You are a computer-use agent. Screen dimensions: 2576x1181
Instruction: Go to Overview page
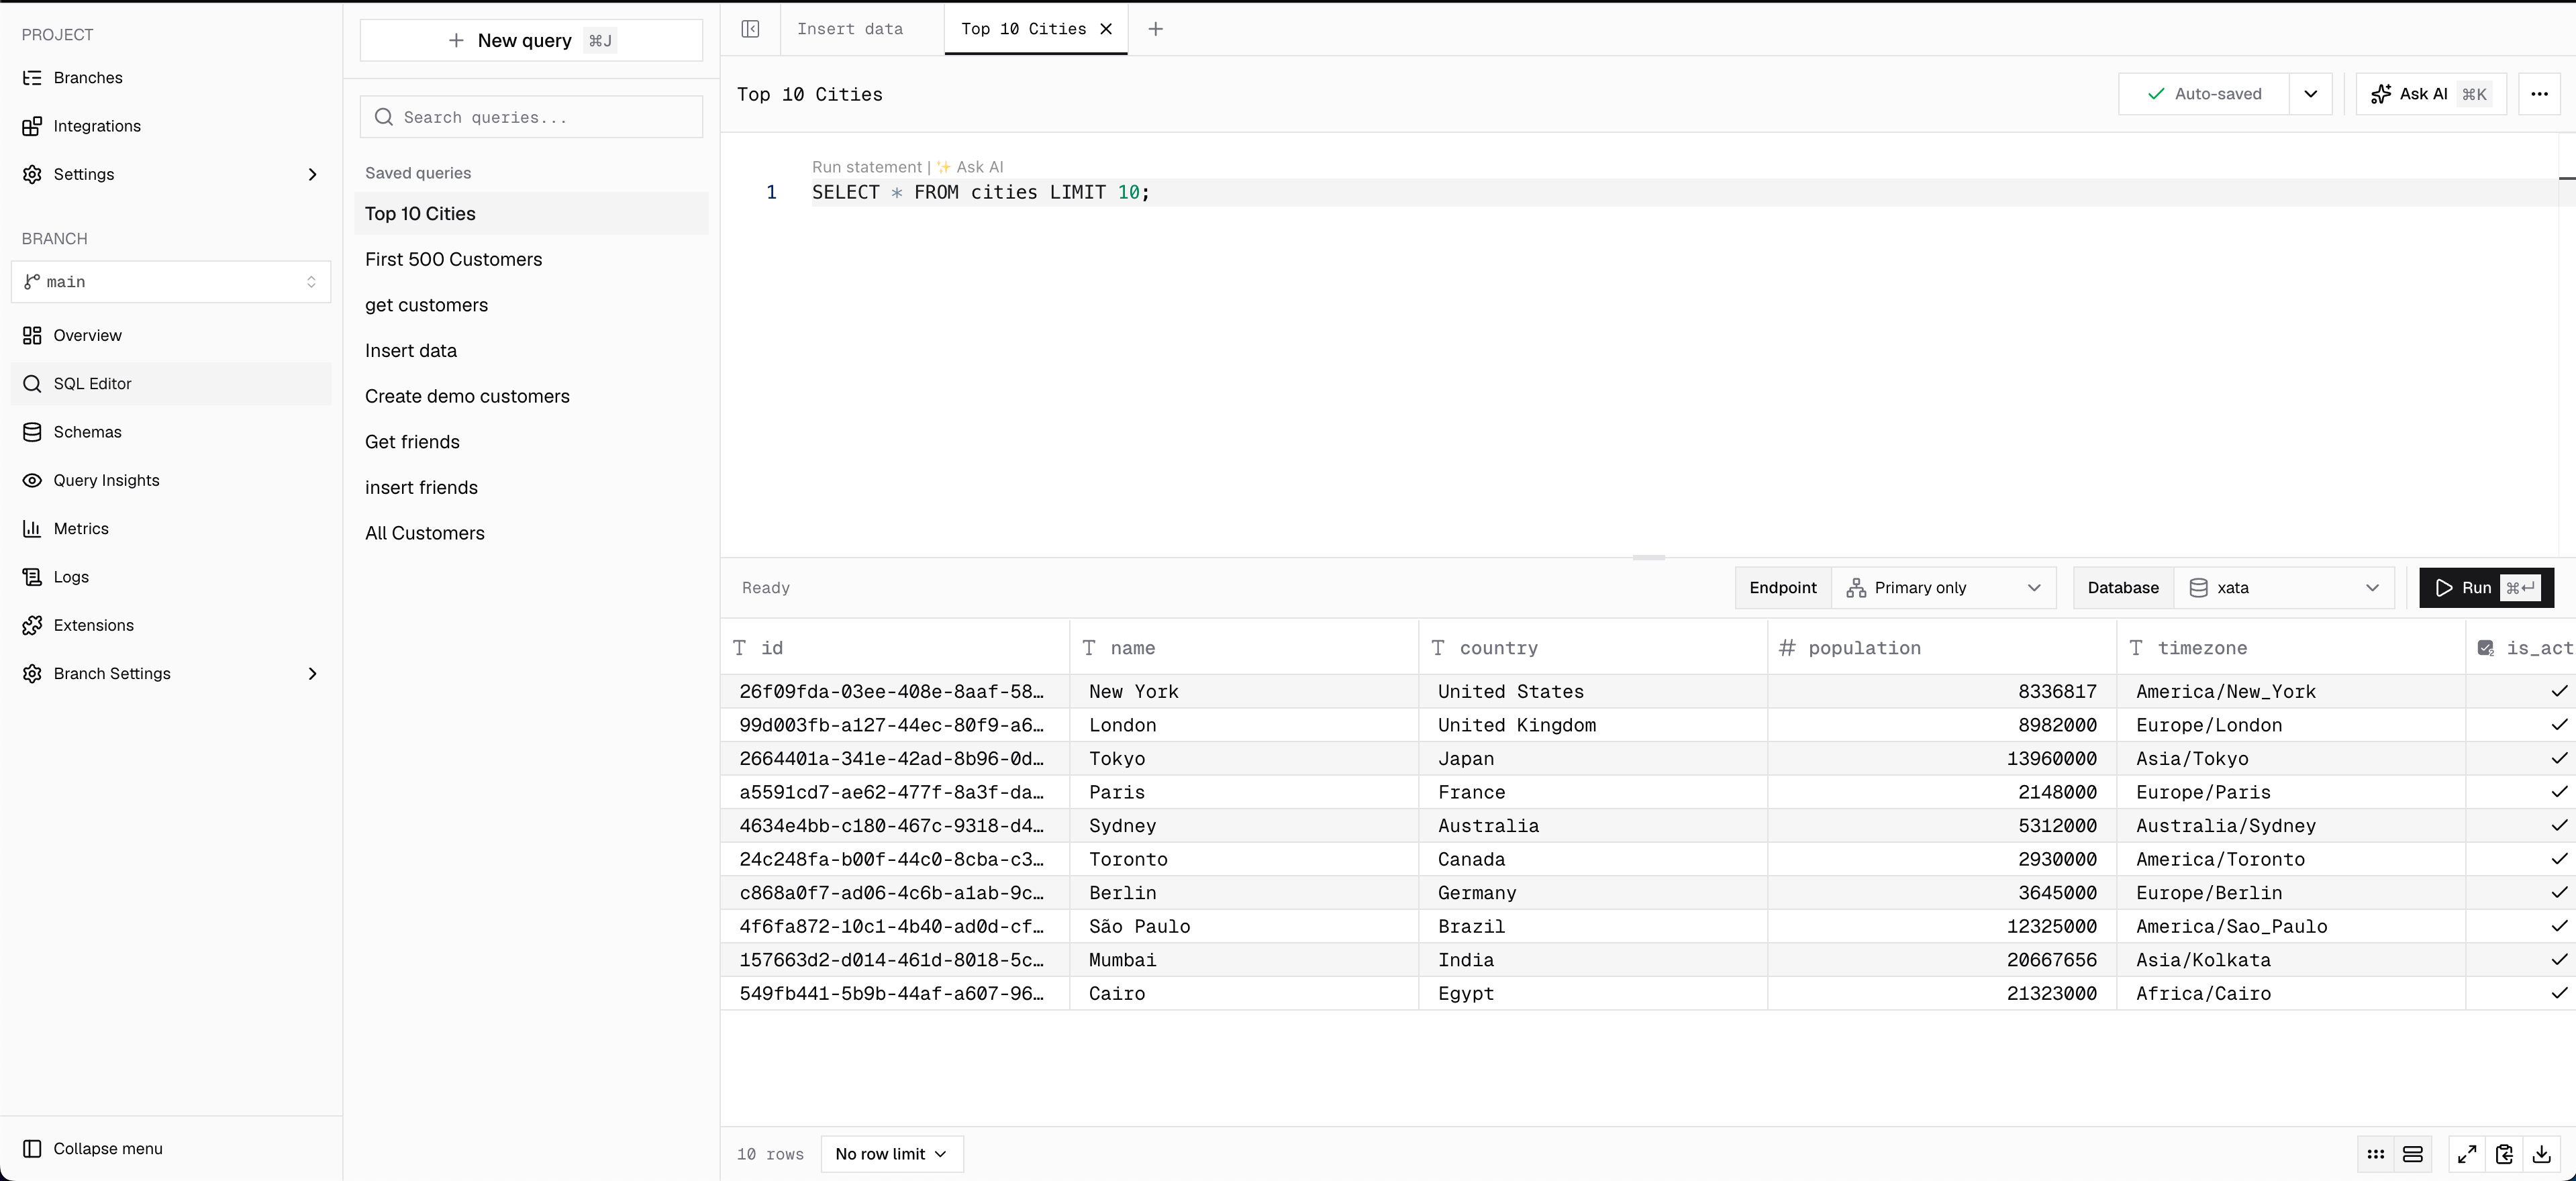click(171, 336)
